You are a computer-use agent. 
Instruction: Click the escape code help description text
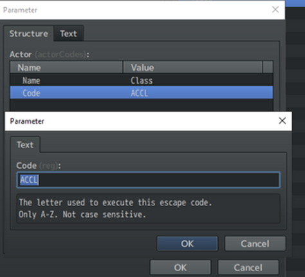click(x=149, y=209)
